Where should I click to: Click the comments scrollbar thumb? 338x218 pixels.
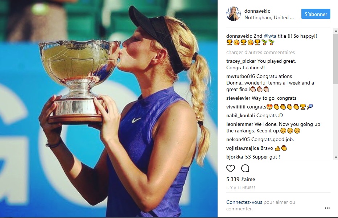pyautogui.click(x=335, y=59)
